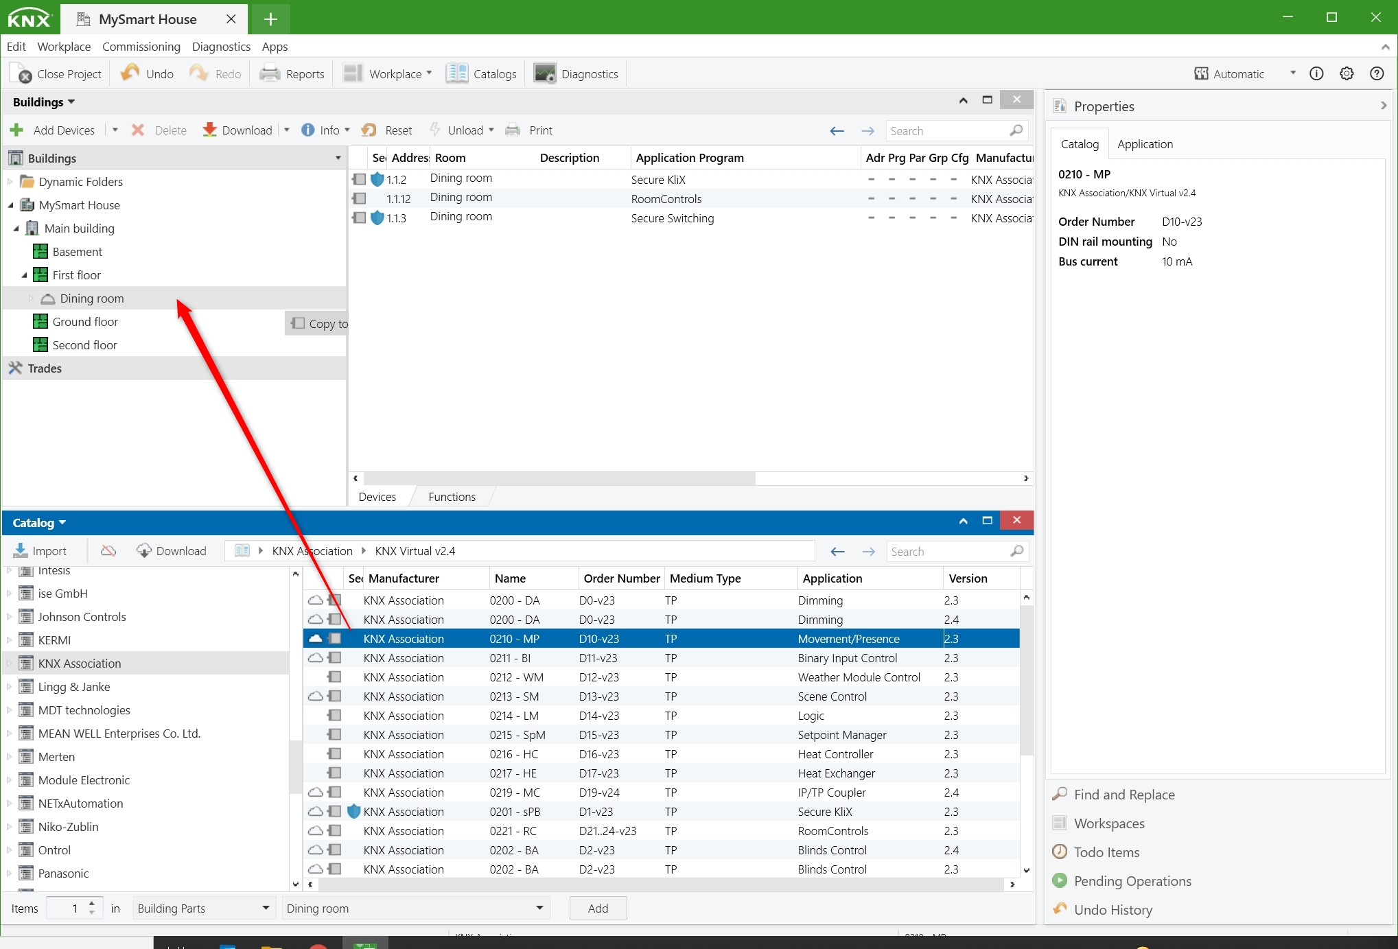Open the settings gear icon
This screenshot has height=949, width=1398.
1347,73
